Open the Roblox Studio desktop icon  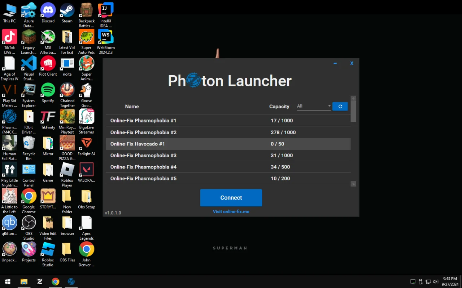48,255
